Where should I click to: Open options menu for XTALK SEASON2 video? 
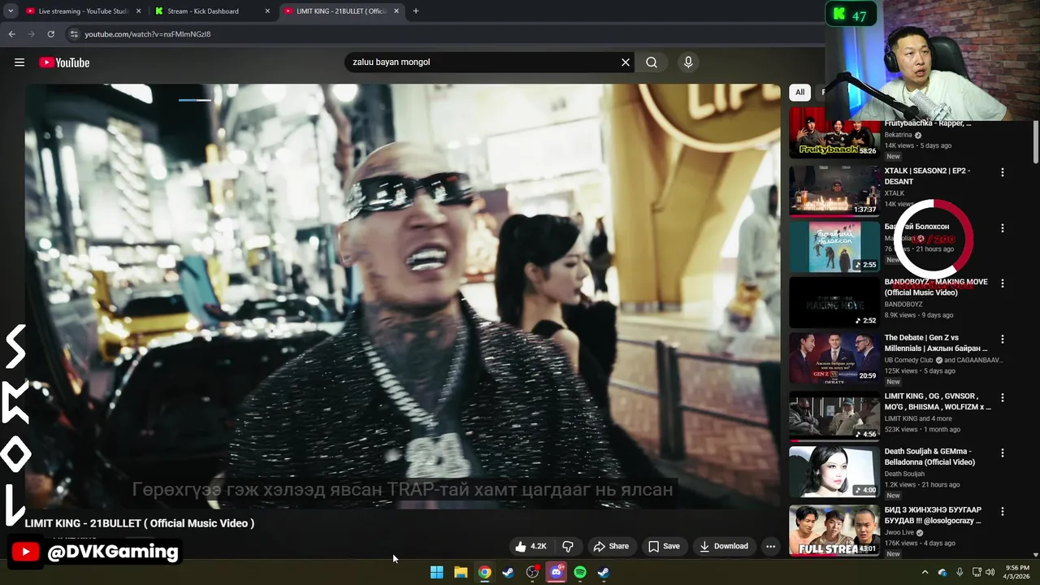point(1003,172)
